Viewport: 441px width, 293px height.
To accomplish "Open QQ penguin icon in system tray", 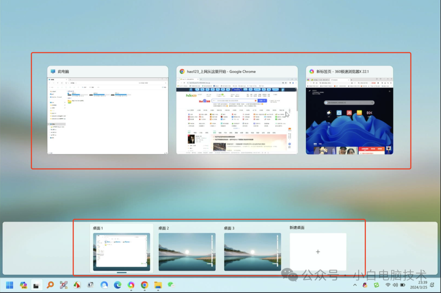I will click(x=365, y=285).
